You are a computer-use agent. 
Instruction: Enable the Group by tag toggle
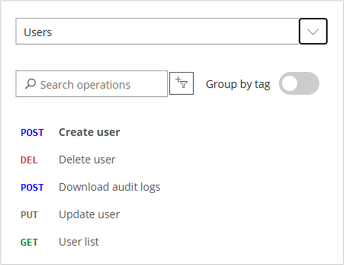(x=299, y=84)
